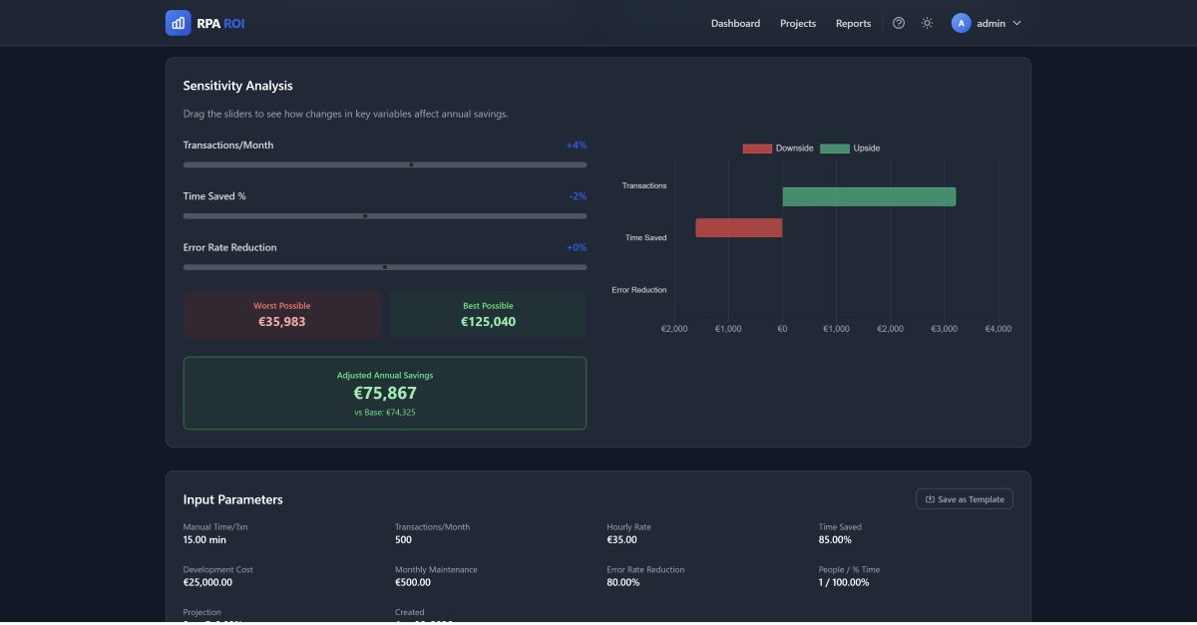Click the RPA ROI bar chart logo icon
Viewport: 1197px width, 625px height.
point(178,23)
